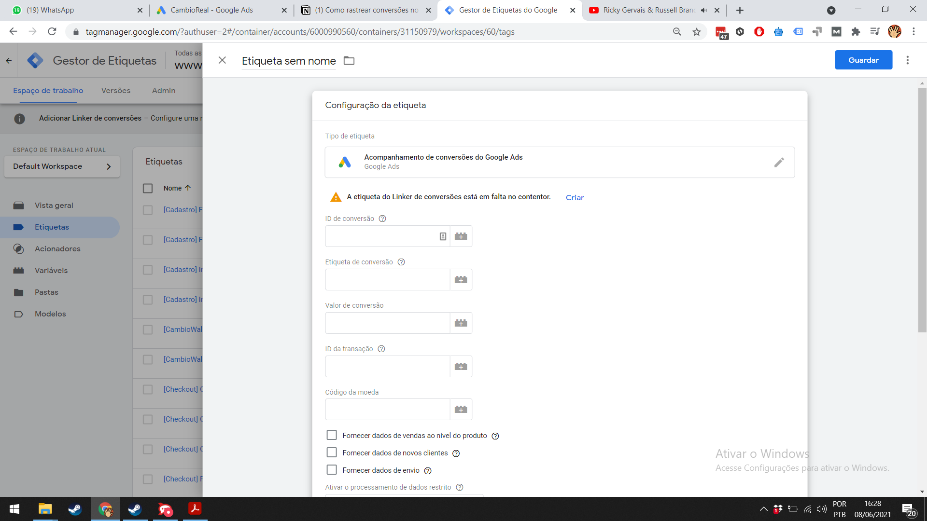The width and height of the screenshot is (927, 521).
Task: Click help icon for processamento de dados restrito
Action: (x=460, y=487)
